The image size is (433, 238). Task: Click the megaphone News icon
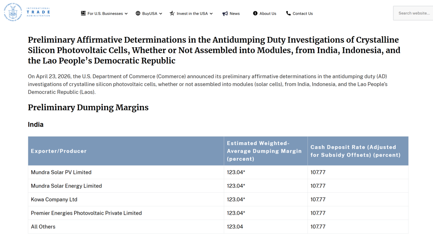point(225,14)
